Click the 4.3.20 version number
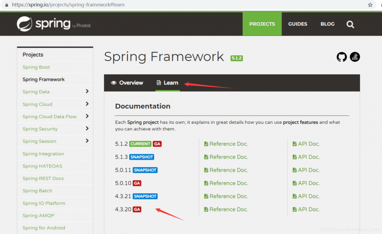382x234 pixels. [x=123, y=209]
